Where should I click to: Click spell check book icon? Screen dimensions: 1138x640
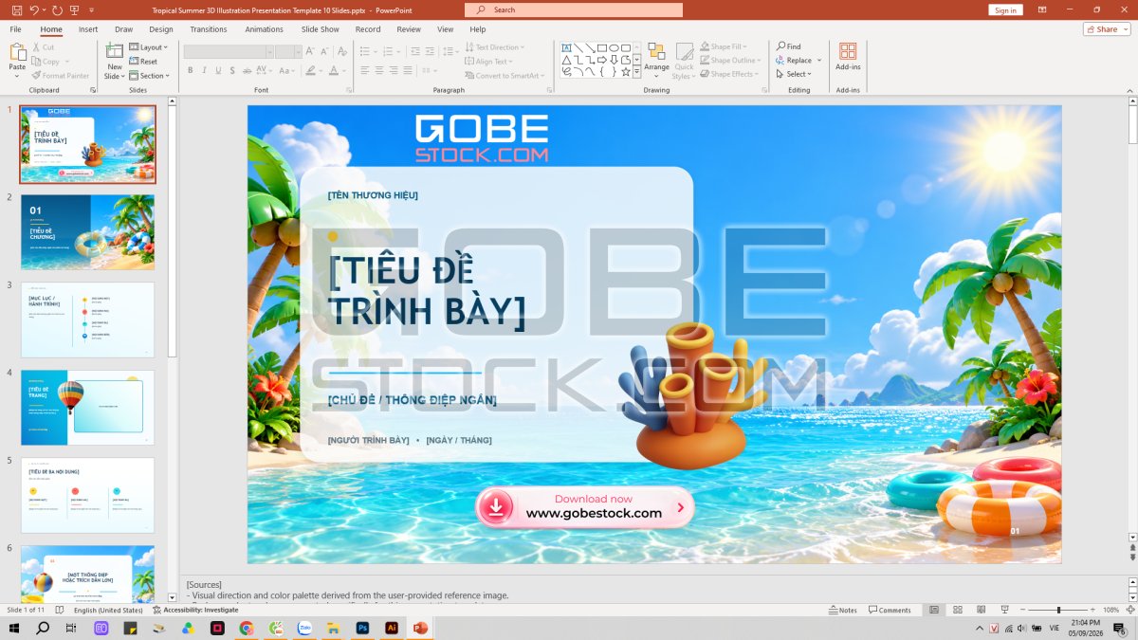[x=60, y=610]
